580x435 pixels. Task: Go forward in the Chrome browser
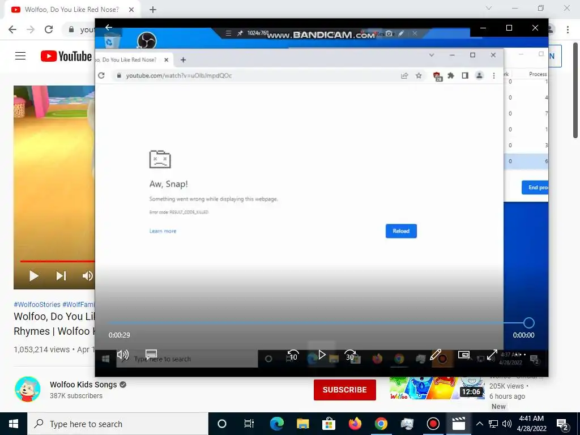click(x=31, y=29)
